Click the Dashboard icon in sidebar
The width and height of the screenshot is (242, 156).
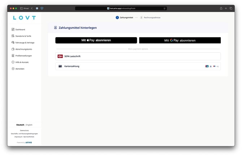(13, 30)
